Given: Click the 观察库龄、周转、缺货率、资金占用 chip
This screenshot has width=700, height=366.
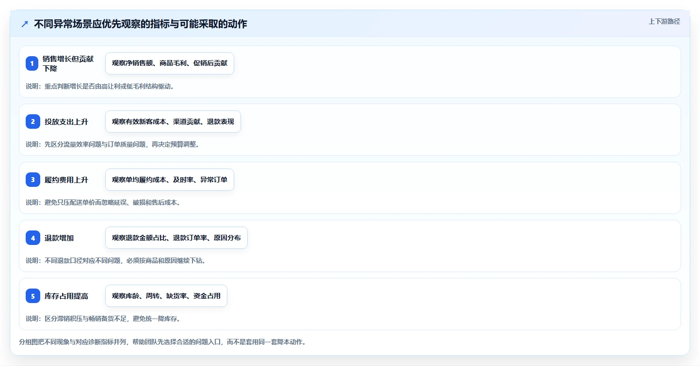Looking at the screenshot, I should (x=166, y=296).
